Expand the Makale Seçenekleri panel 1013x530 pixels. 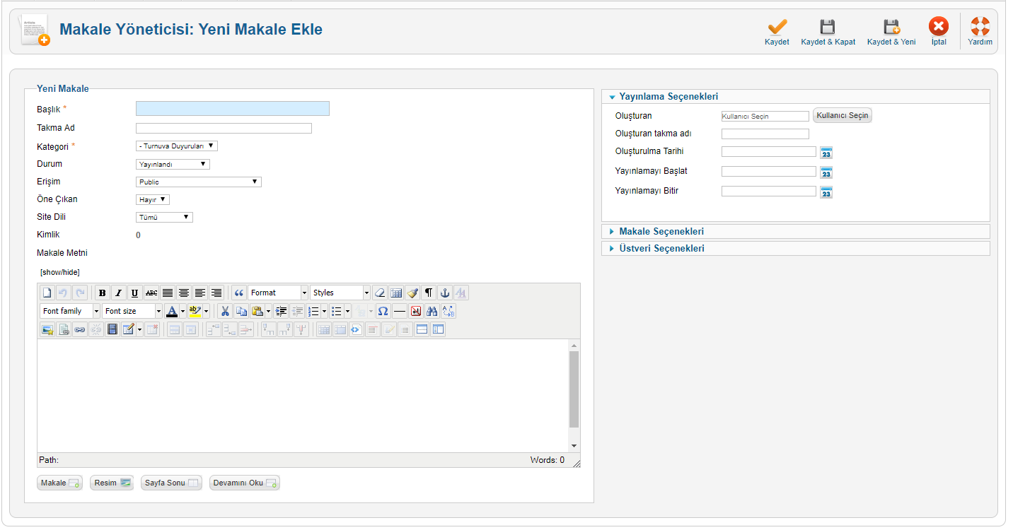tap(661, 232)
